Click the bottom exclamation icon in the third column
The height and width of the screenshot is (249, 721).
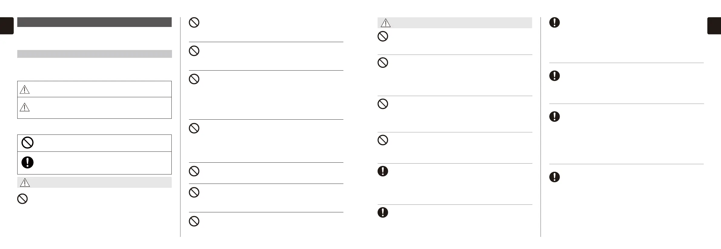pyautogui.click(x=383, y=212)
